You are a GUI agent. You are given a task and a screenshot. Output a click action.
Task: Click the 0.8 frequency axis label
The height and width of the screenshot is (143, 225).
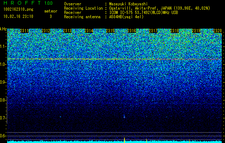click(3, 100)
